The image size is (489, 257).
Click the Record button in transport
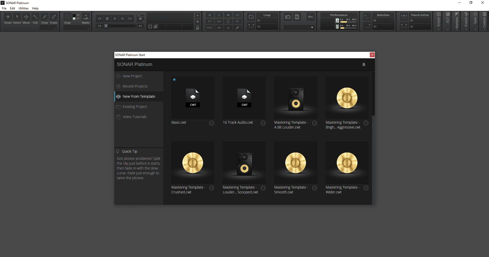[140, 19]
